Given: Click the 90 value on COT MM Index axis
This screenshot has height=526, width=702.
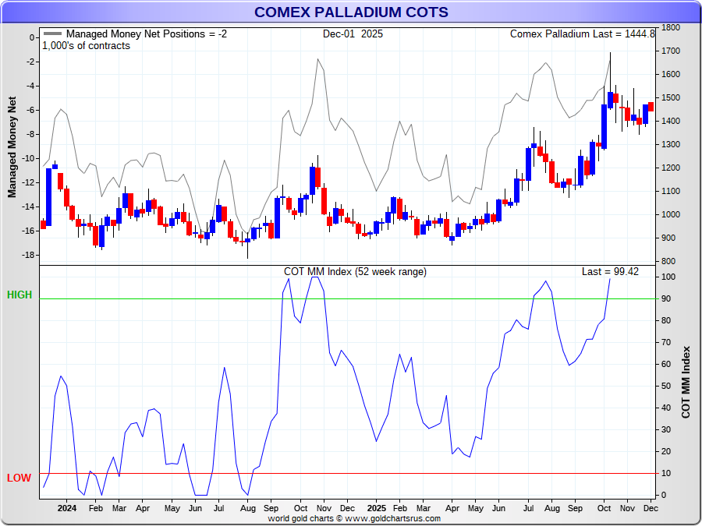Looking at the screenshot, I should coord(666,298).
